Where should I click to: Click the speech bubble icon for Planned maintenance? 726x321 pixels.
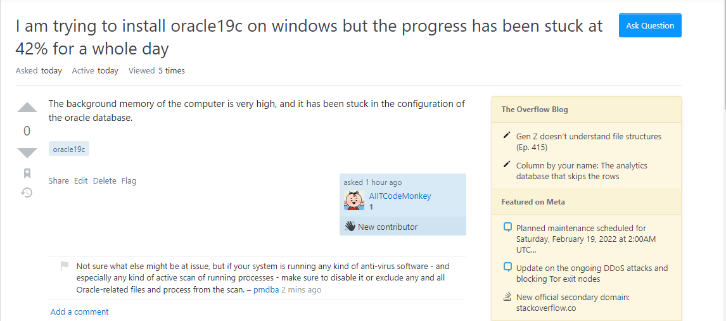(x=507, y=227)
